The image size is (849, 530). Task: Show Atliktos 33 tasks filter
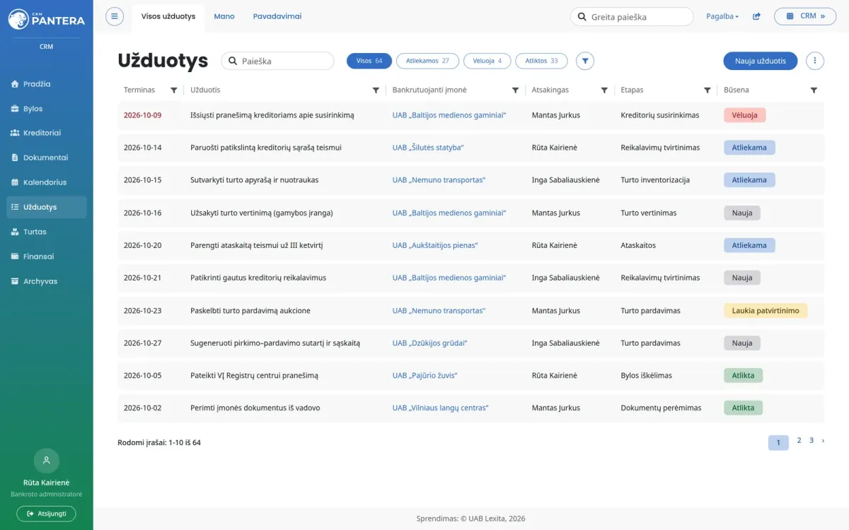[x=541, y=61]
